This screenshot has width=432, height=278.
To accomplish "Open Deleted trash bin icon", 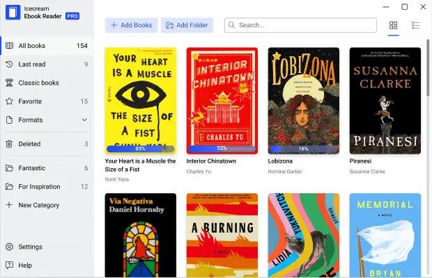I will tap(9, 144).
